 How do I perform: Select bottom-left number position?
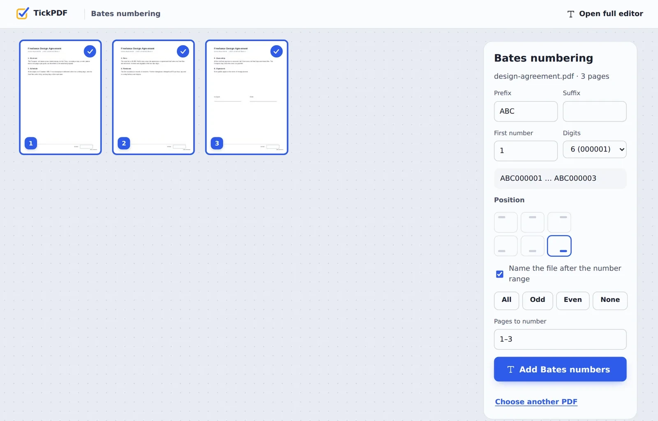(x=505, y=246)
